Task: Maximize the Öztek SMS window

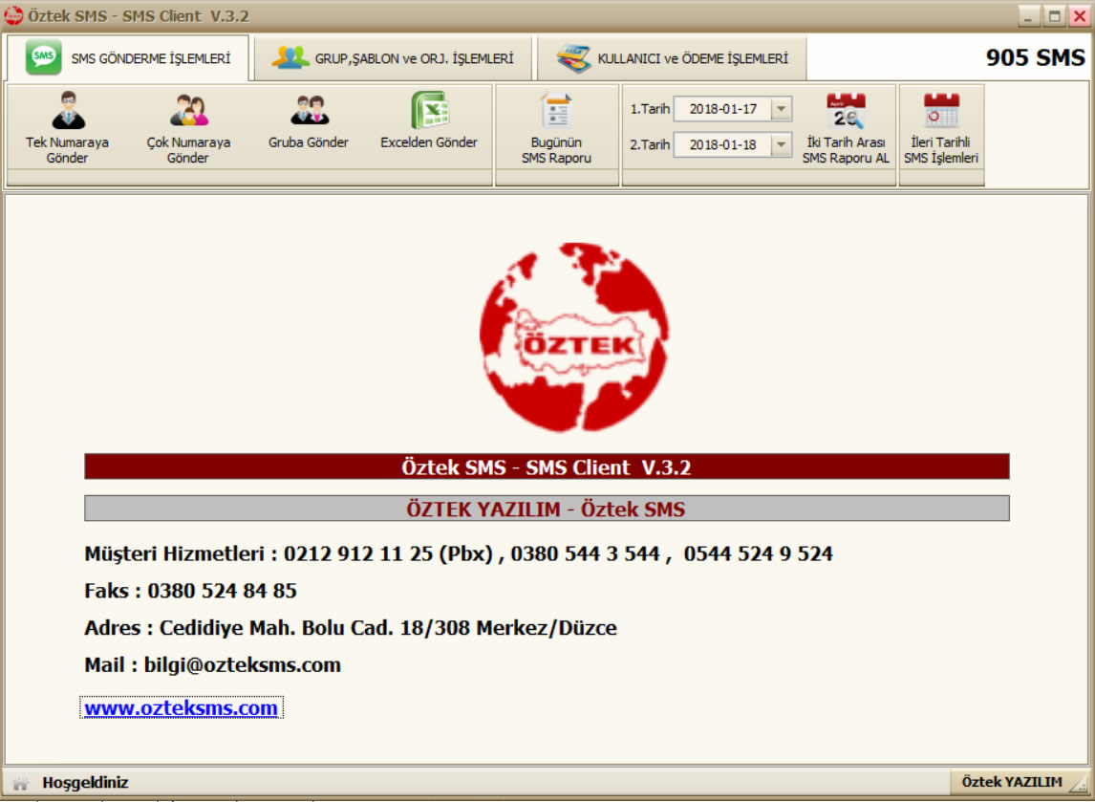Action: 1055,15
